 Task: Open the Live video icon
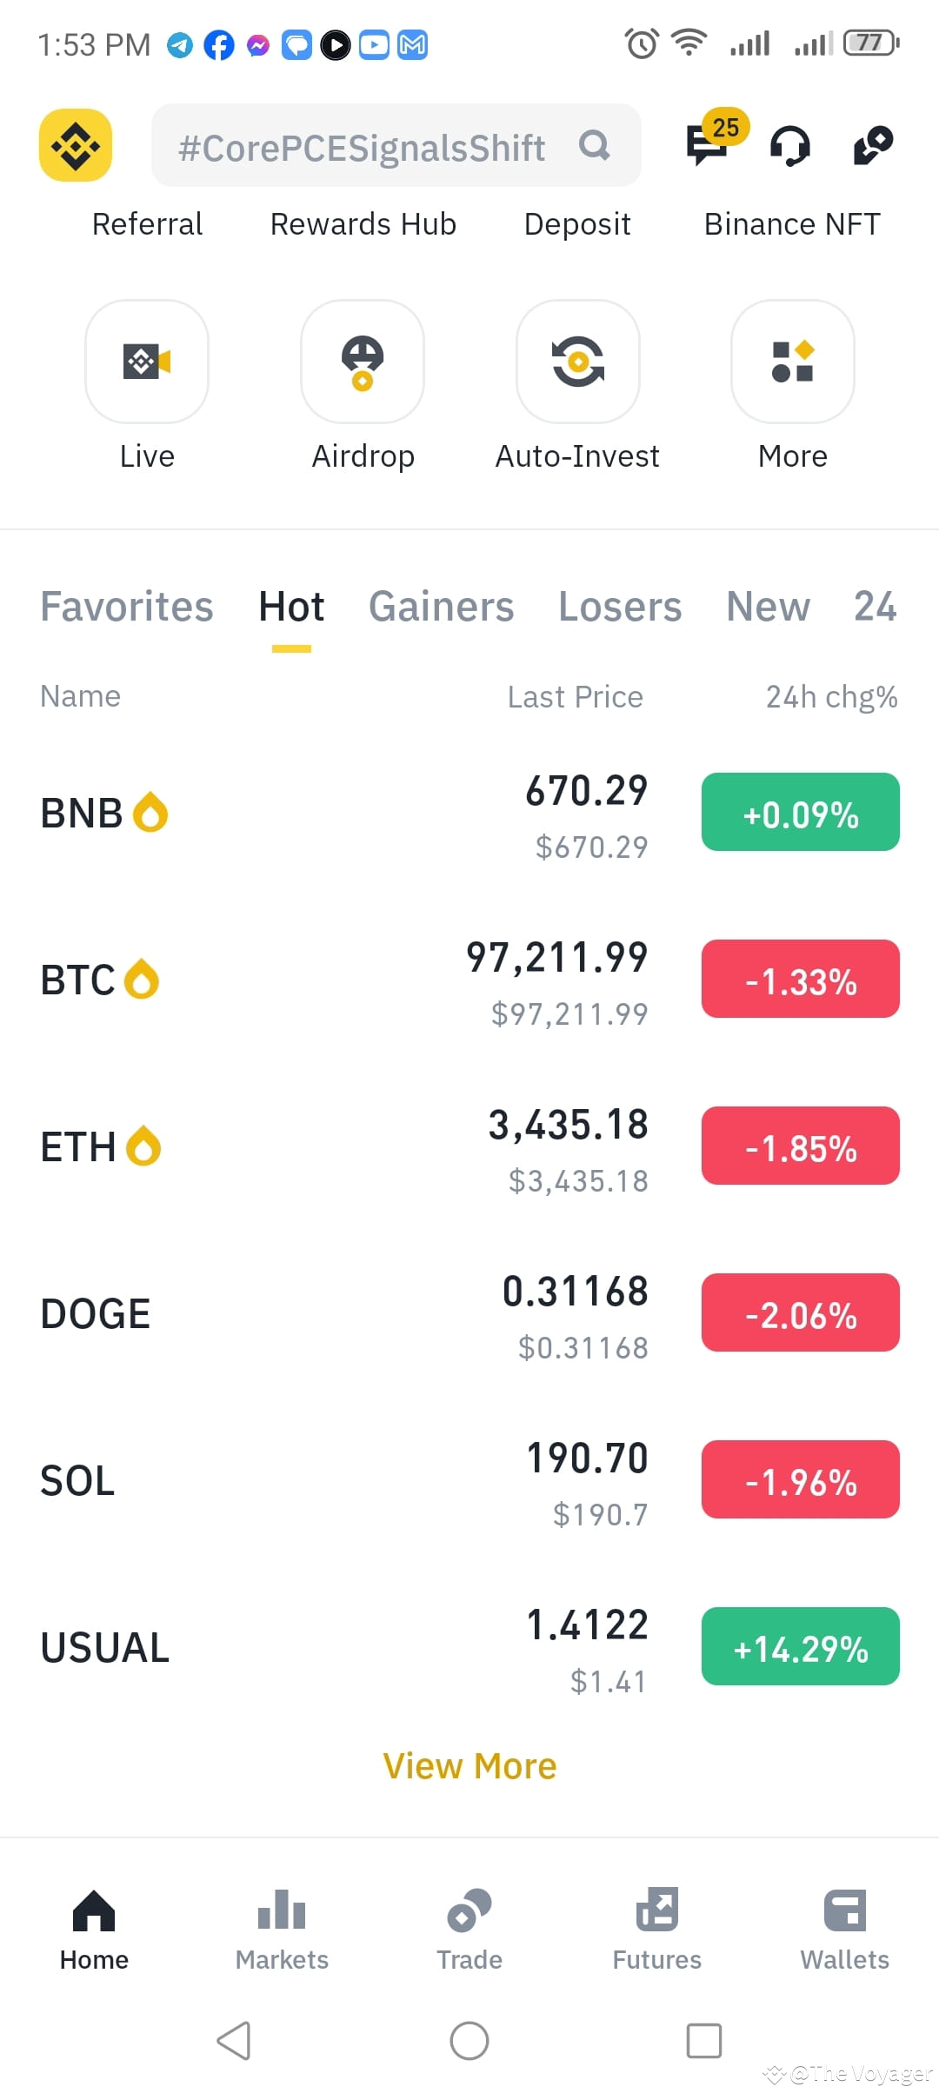pos(147,362)
